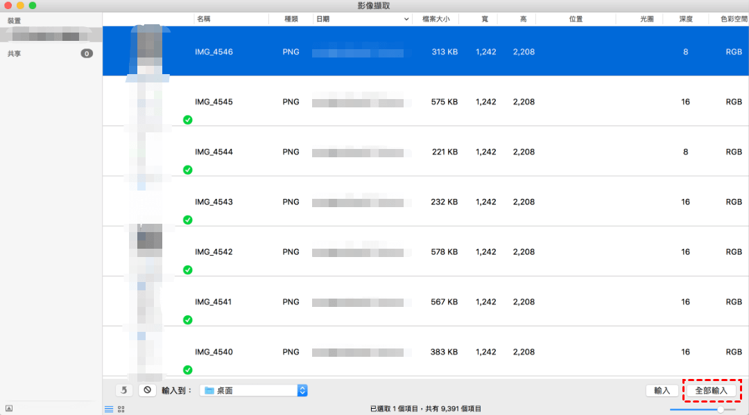Screen dimensions: 749x415
Task: Click the 共享 count badge 0
Action: (87, 53)
